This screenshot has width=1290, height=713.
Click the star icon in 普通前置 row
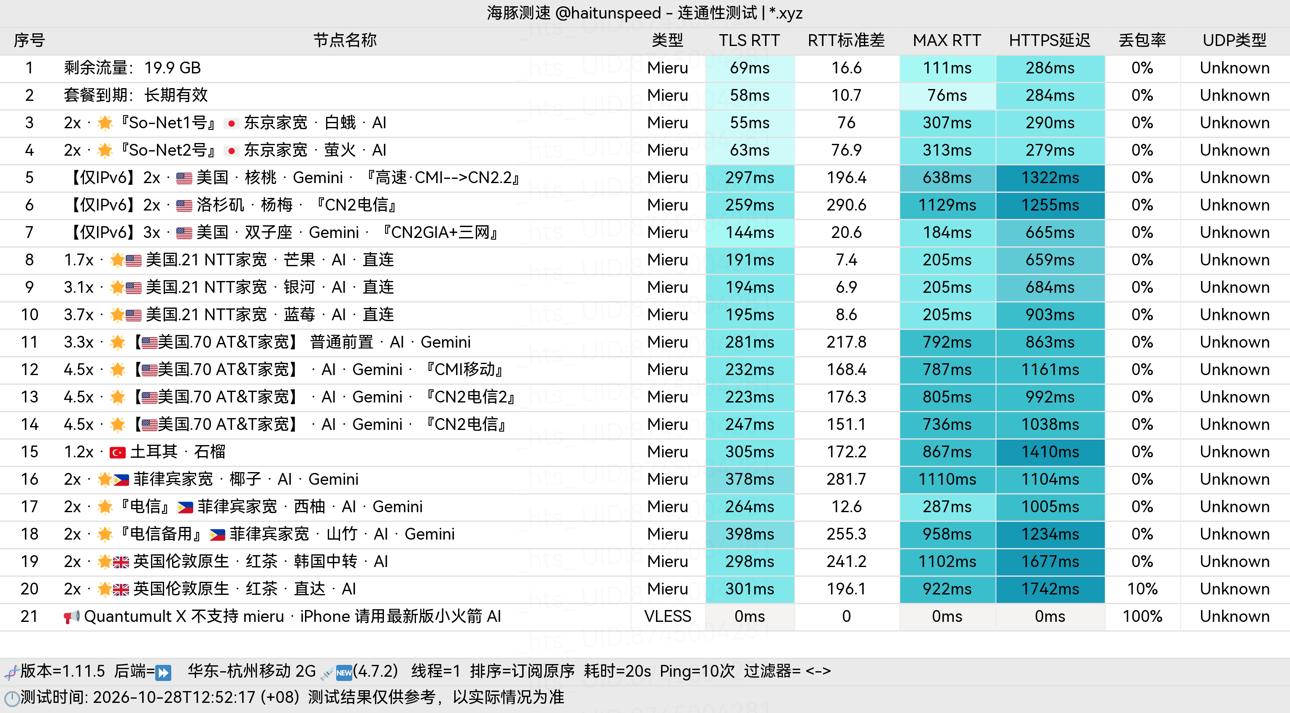[x=118, y=343]
